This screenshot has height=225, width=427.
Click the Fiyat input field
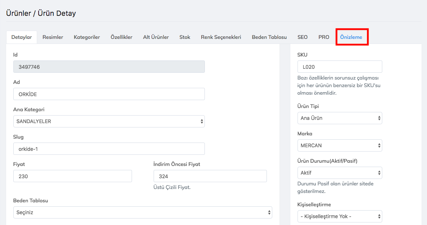coord(72,176)
